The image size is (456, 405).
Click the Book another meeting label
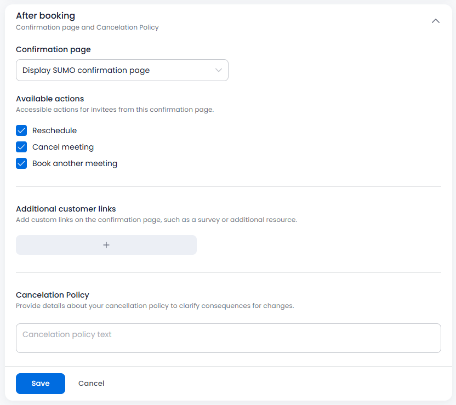(75, 163)
